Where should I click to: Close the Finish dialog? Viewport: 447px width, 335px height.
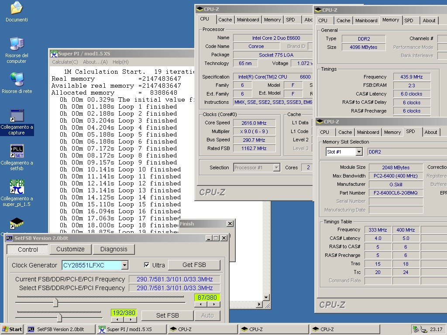tap(230, 224)
